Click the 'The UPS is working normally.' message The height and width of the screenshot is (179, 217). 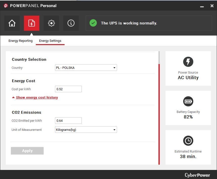pyautogui.click(x=129, y=23)
